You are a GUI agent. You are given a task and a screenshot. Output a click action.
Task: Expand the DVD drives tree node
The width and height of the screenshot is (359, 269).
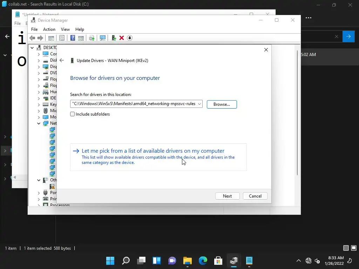pos(39,73)
